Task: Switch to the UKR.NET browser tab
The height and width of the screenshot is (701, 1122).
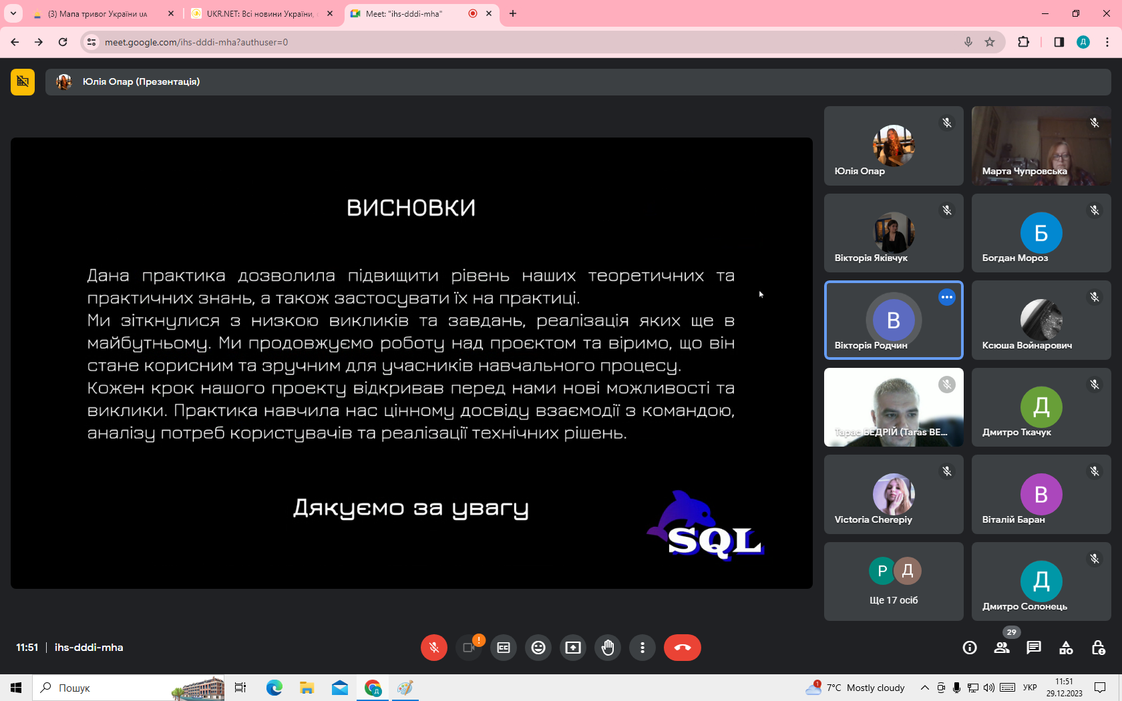Action: pos(259,13)
